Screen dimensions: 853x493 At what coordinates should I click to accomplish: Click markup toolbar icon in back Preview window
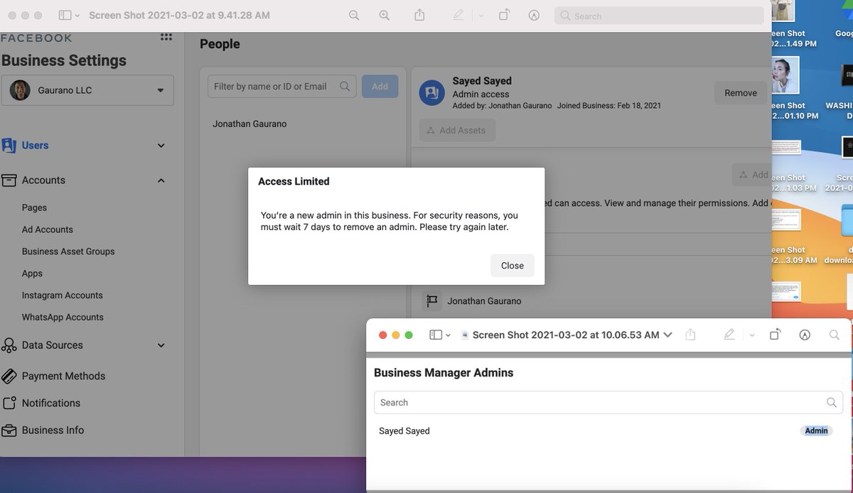[x=533, y=16]
